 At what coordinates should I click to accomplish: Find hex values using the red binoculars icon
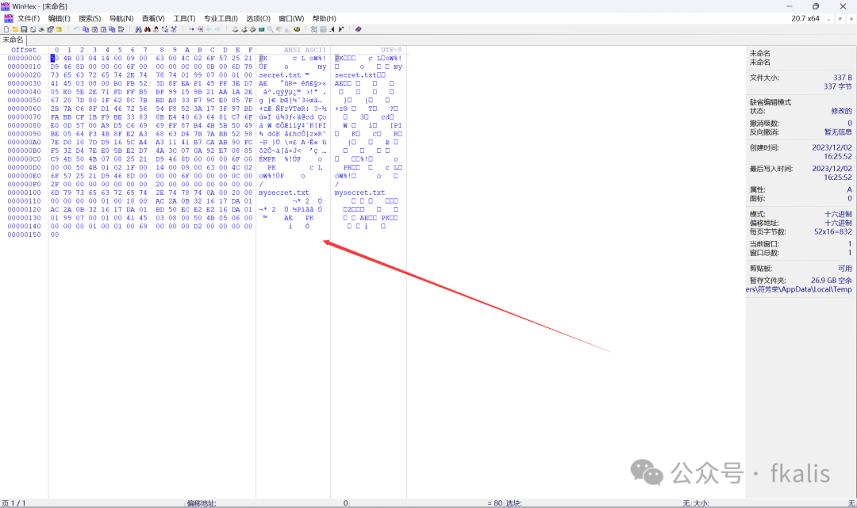(147, 29)
